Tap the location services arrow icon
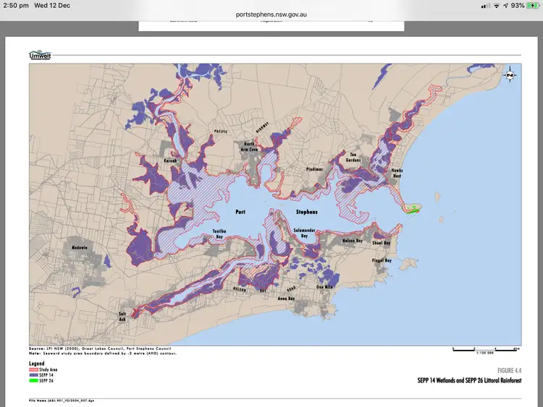 coord(505,6)
